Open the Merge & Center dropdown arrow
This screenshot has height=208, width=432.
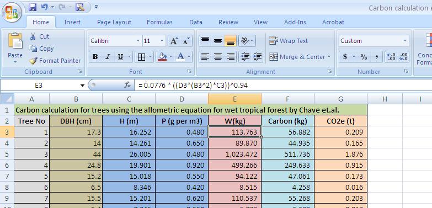[x=329, y=57]
